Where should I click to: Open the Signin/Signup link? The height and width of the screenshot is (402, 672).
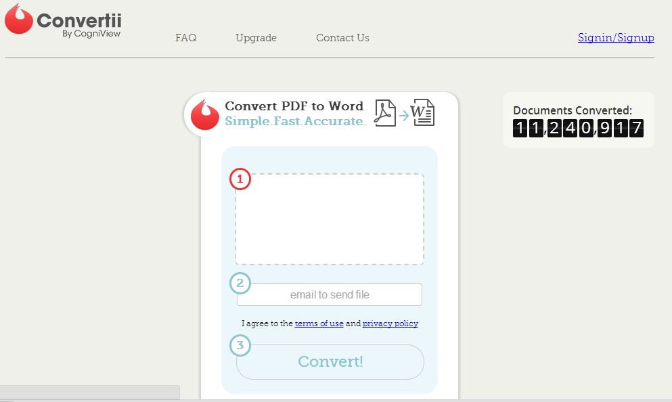click(x=616, y=38)
